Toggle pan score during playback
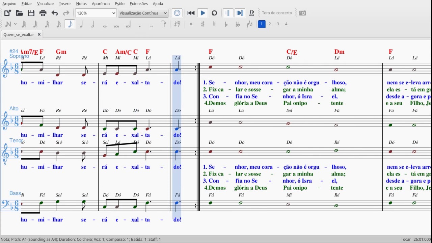This screenshot has width=432, height=243. pos(240,13)
